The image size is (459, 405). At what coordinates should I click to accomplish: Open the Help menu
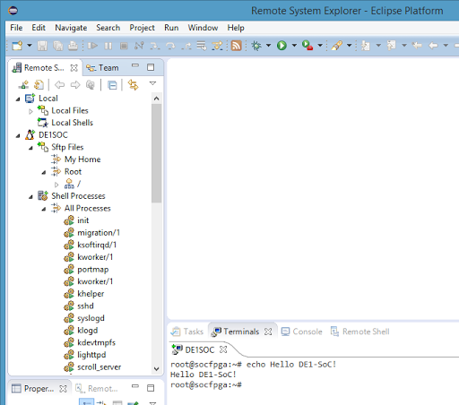click(236, 28)
